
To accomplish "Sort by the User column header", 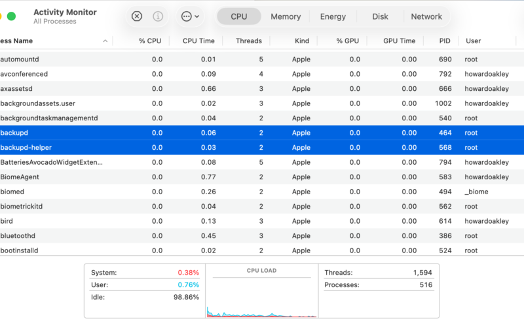I will click(473, 41).
